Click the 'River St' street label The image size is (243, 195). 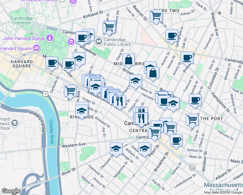point(69,172)
